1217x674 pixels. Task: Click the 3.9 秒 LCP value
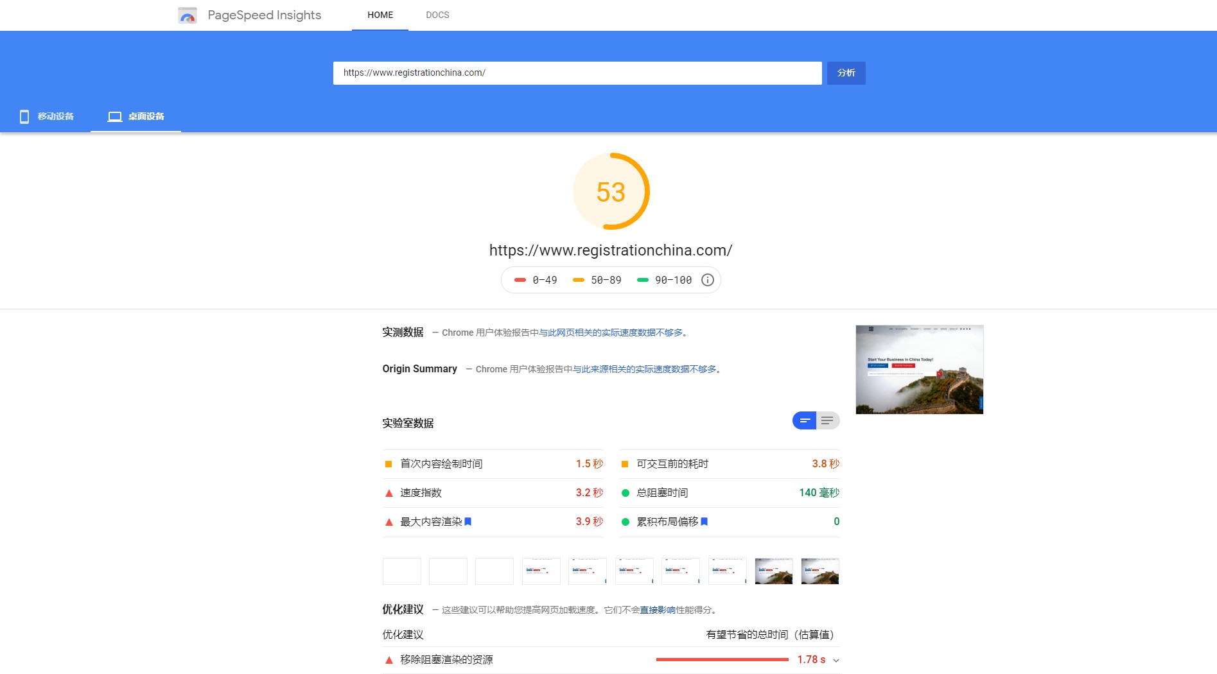pyautogui.click(x=589, y=522)
